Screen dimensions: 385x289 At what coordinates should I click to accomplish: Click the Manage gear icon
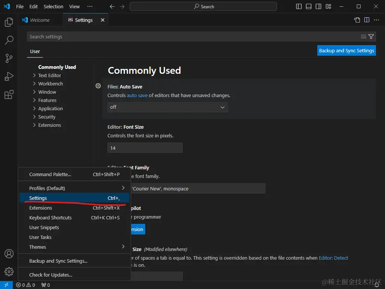point(9,272)
